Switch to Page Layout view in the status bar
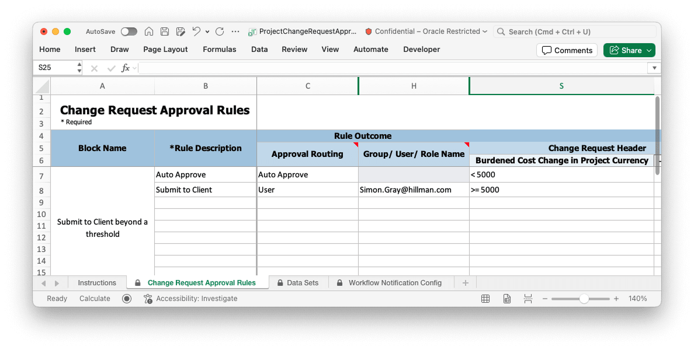The height and width of the screenshot is (350, 694). point(506,298)
